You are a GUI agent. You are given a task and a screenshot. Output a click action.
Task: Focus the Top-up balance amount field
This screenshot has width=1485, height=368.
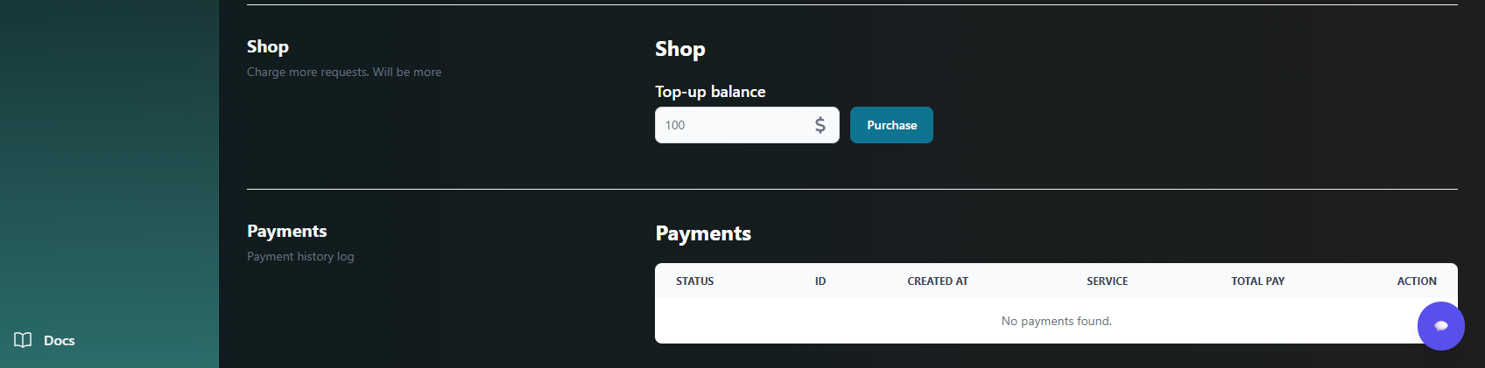[731, 125]
